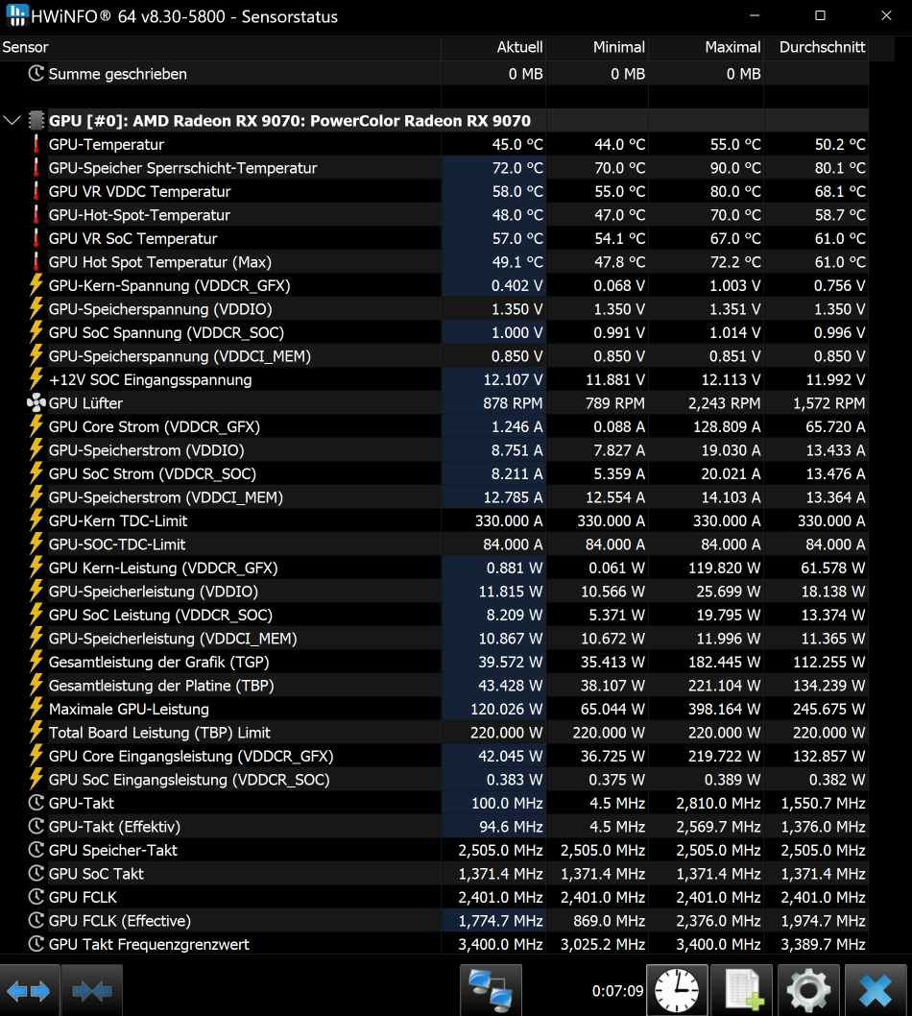Screen dimensions: 912x1016
Task: Select GPU SoC Spannung (VDDCR_SOC) row
Action: click(x=434, y=332)
